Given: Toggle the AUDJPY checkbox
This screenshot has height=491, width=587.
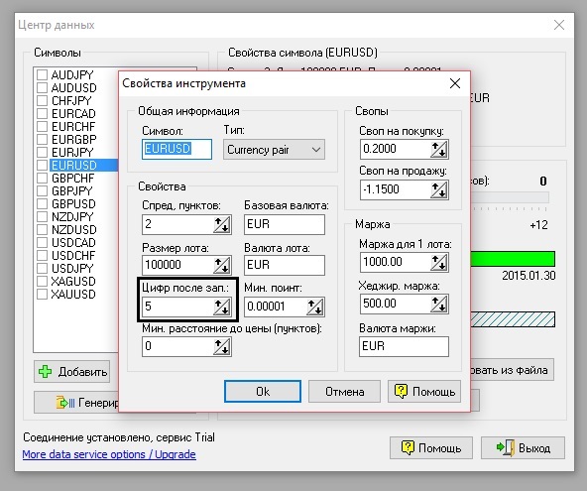Looking at the screenshot, I should coord(42,75).
